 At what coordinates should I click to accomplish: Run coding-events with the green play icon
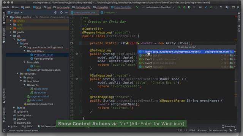coord(179,7)
